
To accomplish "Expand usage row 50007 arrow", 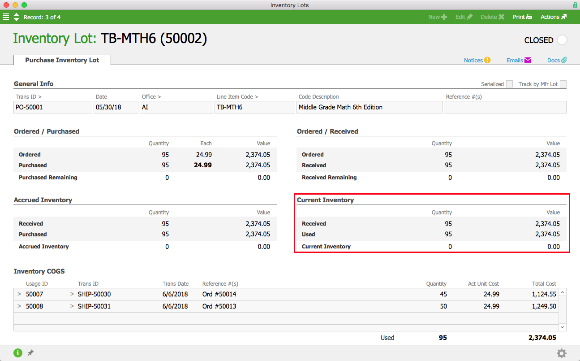I will 19,294.
